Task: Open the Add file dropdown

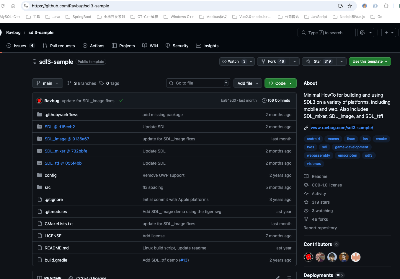Action: [x=248, y=83]
